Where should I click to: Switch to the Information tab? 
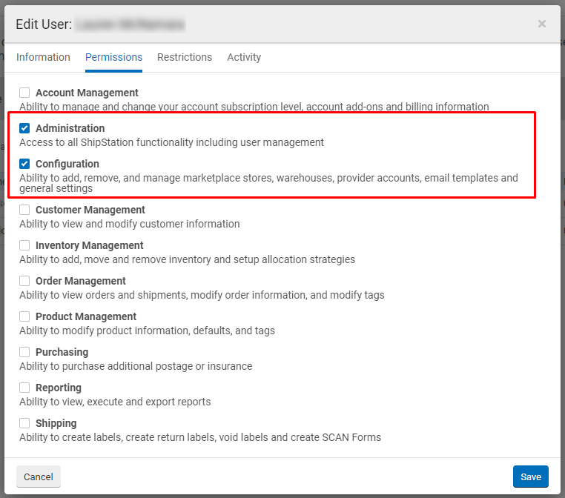pyautogui.click(x=43, y=57)
